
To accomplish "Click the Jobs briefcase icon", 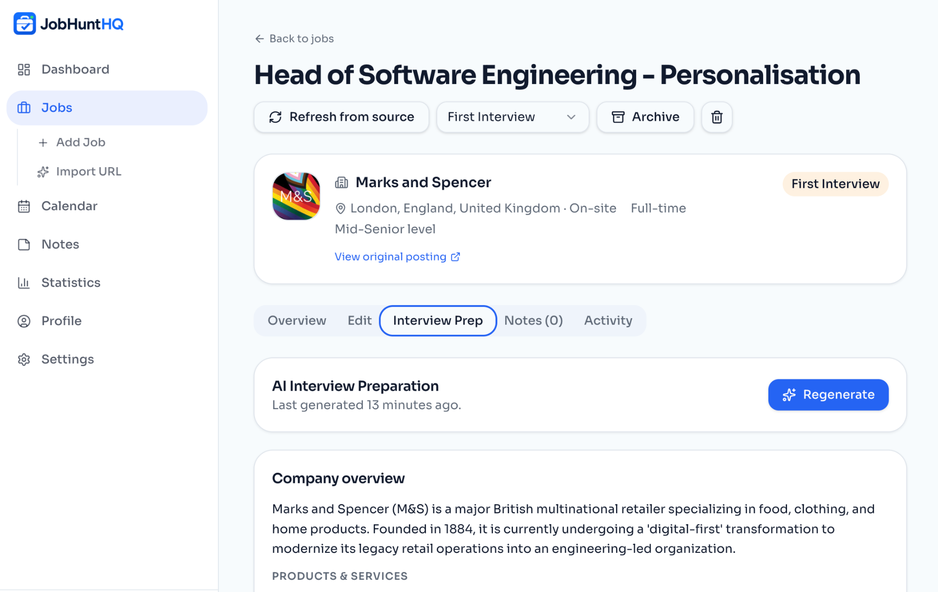I will 24,108.
